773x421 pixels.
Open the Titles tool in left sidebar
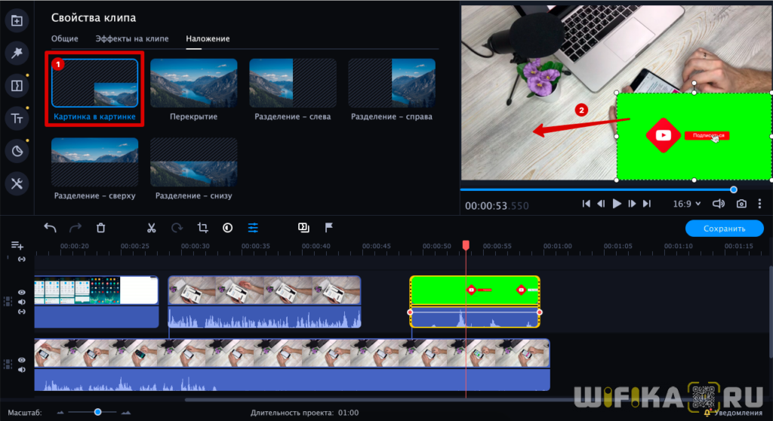click(17, 118)
